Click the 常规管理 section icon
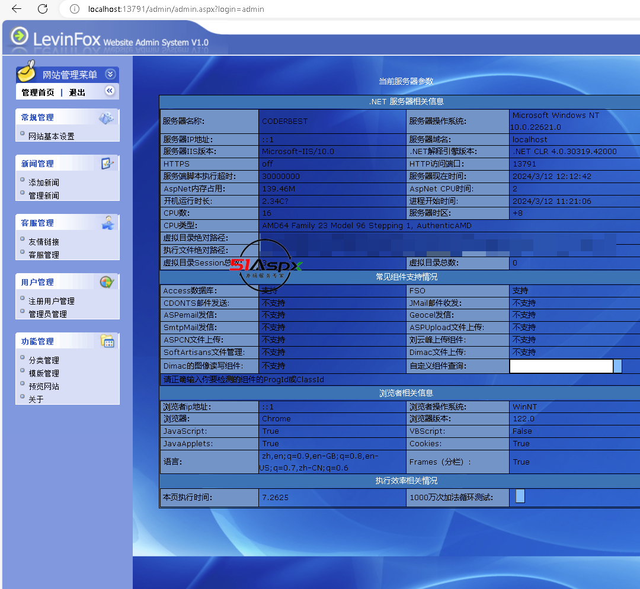640x589 pixels. coord(107,118)
